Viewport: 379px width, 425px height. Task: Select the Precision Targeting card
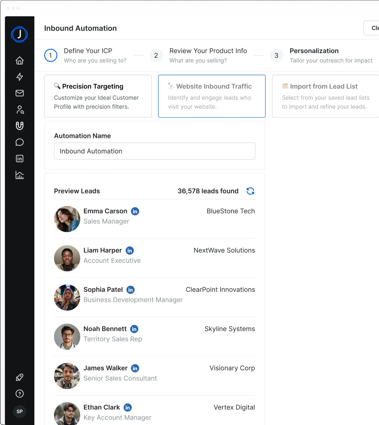click(98, 96)
